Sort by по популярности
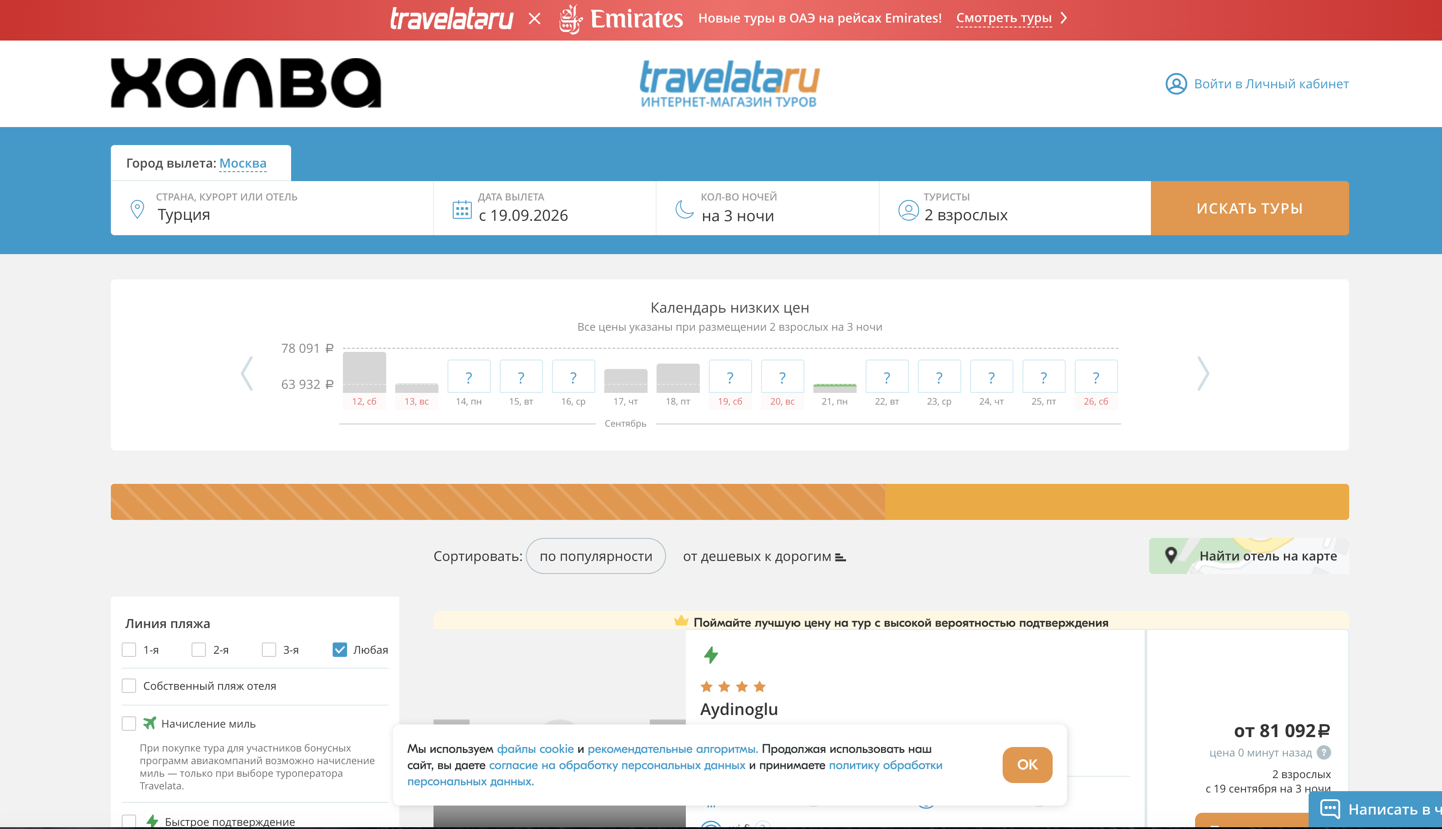The width and height of the screenshot is (1442, 829). click(595, 556)
